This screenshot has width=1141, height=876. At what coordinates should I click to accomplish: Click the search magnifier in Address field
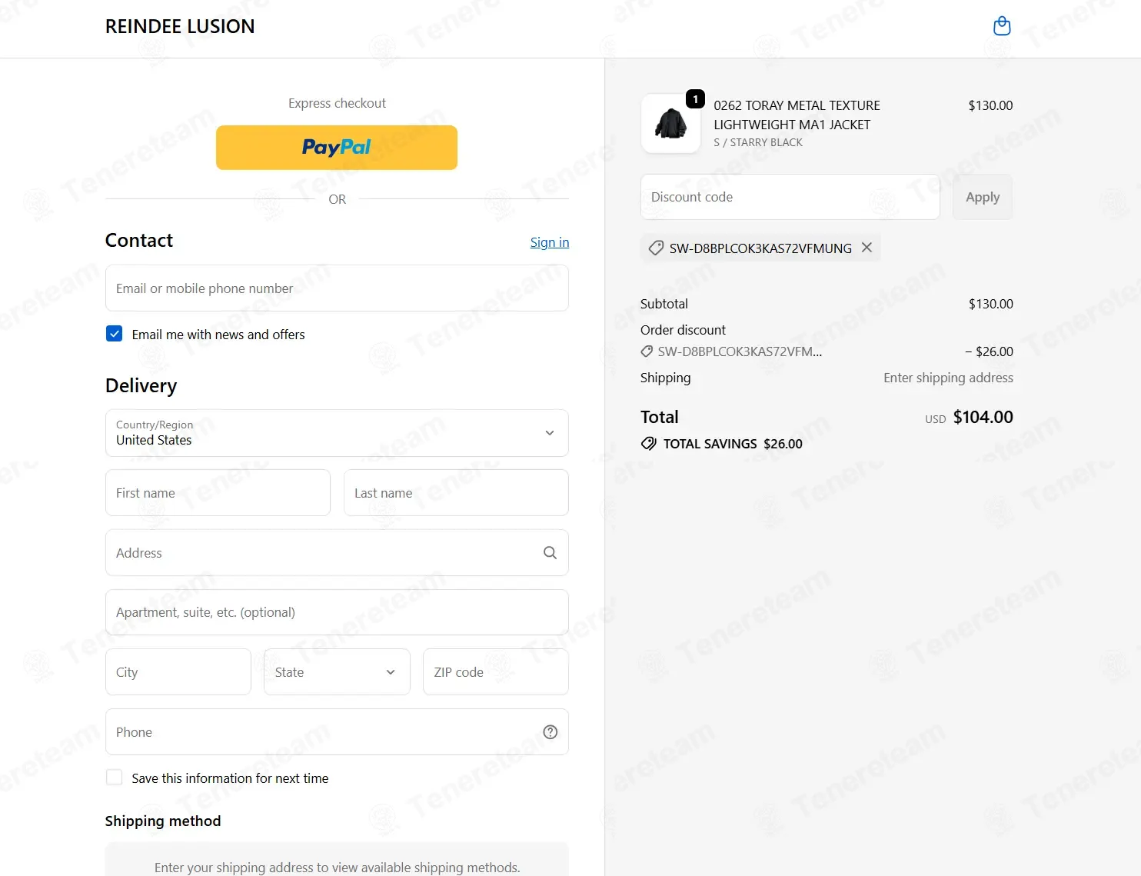[550, 552]
